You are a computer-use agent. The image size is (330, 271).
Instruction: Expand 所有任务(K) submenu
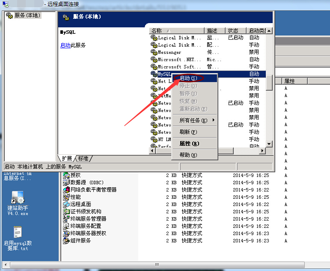coord(195,121)
